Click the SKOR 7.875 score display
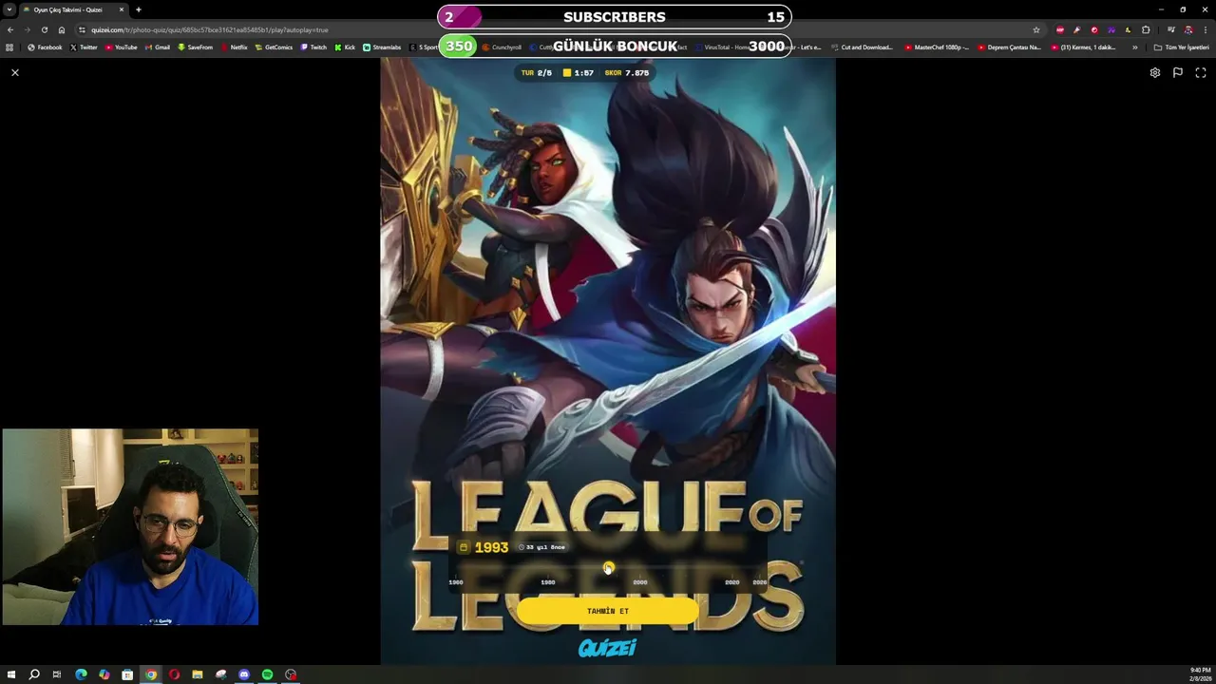Image resolution: width=1216 pixels, height=684 pixels. click(x=627, y=73)
